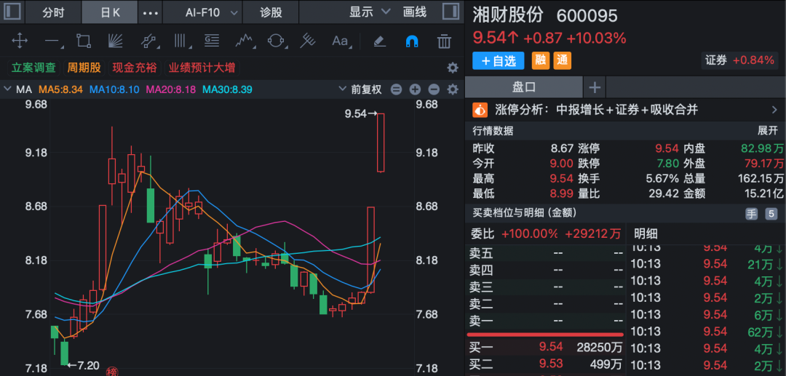
Task: Open tag settings gear beside stock labels
Action: (x=453, y=68)
